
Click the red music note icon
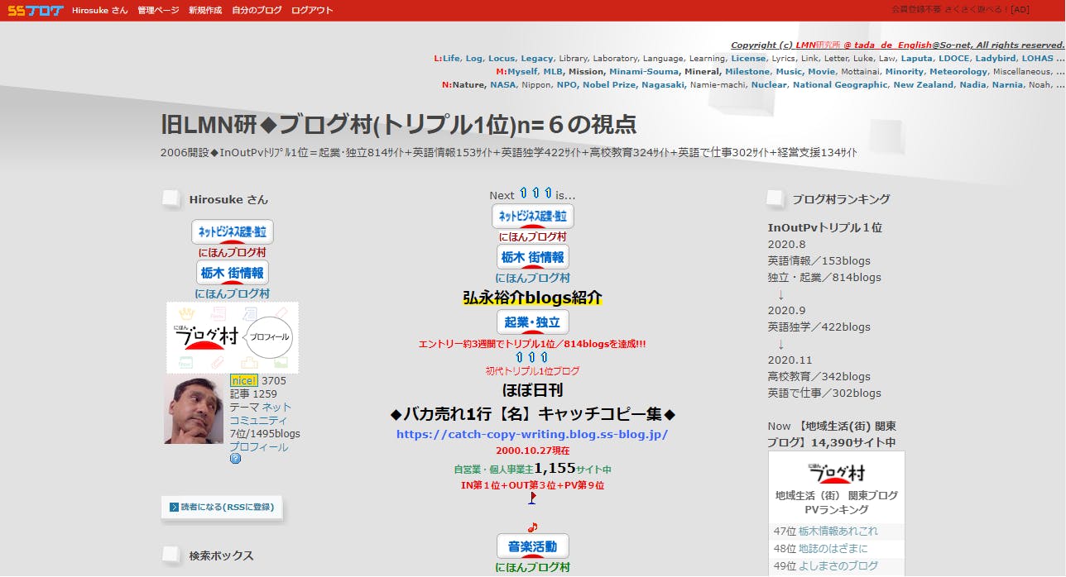533,527
